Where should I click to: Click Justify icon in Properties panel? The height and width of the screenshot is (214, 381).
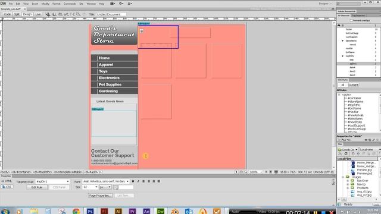159,181
